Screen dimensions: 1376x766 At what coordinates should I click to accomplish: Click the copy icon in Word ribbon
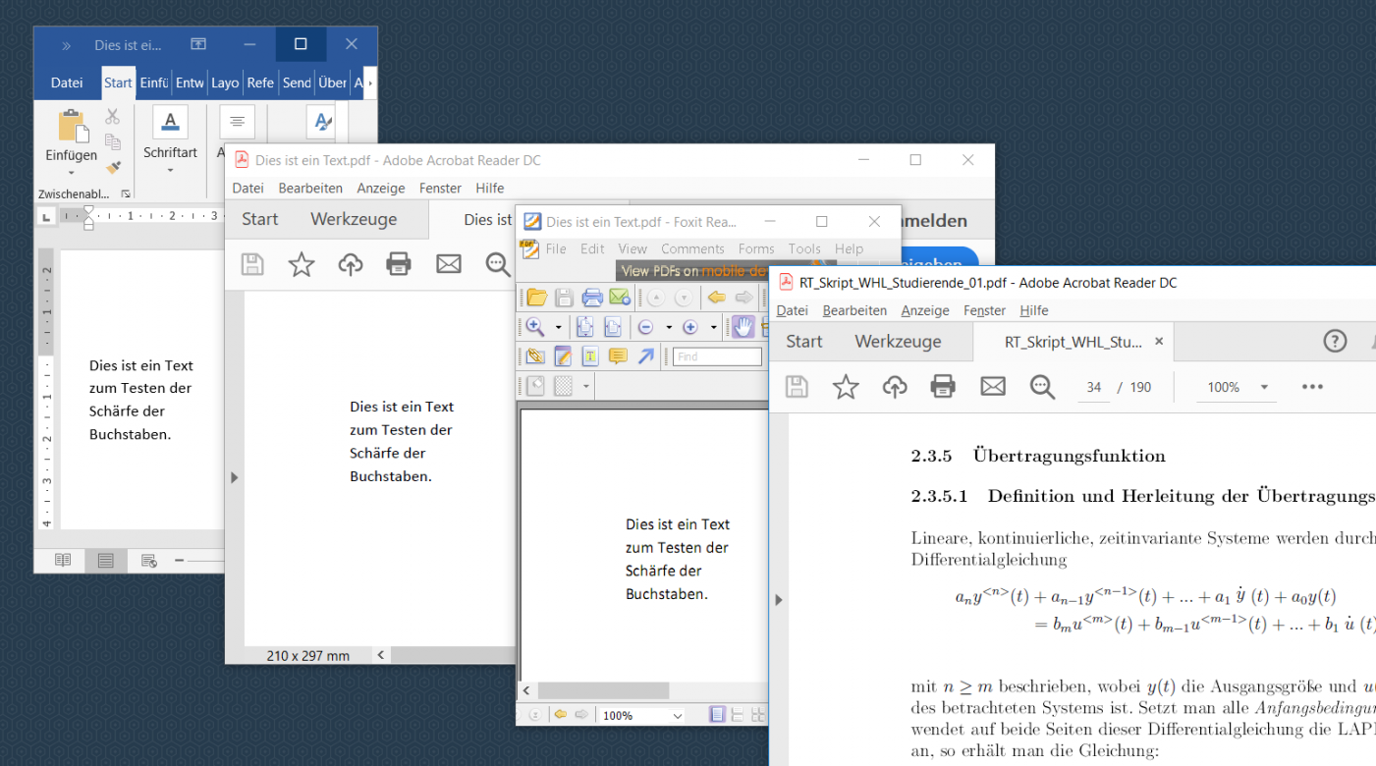coord(113,142)
